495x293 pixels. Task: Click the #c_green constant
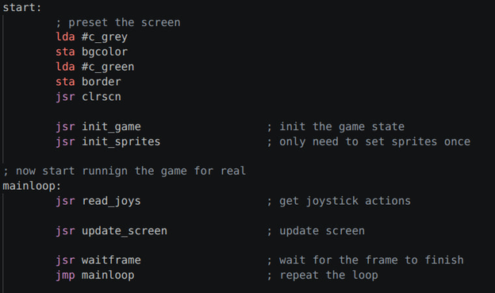click(108, 67)
